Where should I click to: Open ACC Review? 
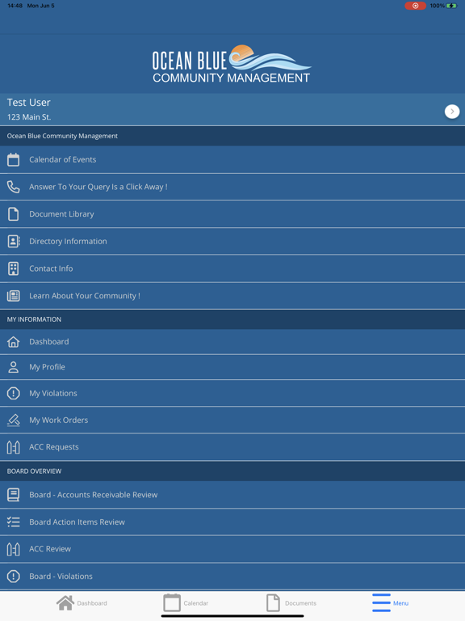(x=232, y=549)
